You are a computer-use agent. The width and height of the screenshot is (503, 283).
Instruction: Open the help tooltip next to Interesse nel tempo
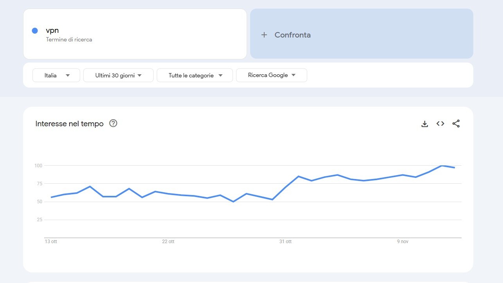pos(113,124)
